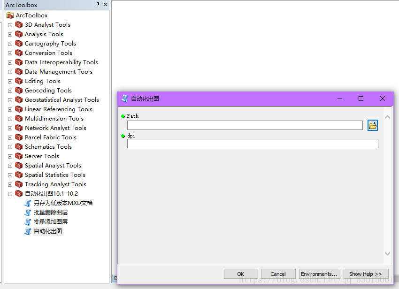
Task: Click the dialog scrollbar up arrow
Action: pyautogui.click(x=387, y=117)
